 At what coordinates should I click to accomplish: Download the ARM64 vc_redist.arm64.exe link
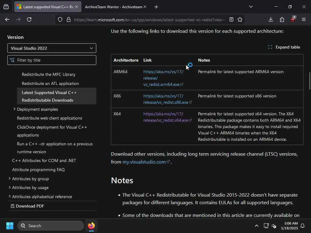pos(163,78)
